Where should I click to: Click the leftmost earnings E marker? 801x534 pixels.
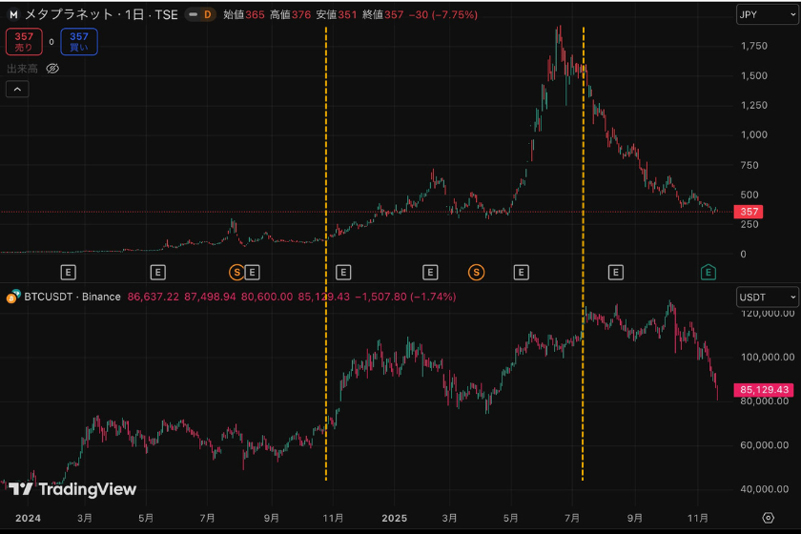click(x=69, y=273)
